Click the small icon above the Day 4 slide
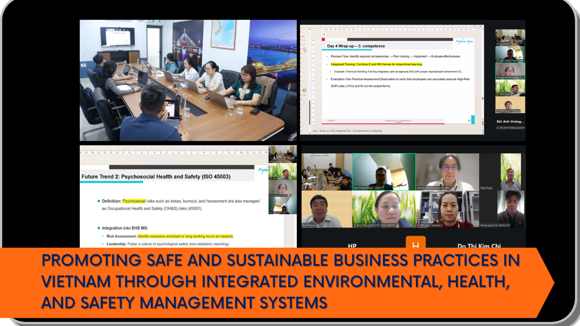The height and width of the screenshot is (326, 580). pyautogui.click(x=324, y=34)
